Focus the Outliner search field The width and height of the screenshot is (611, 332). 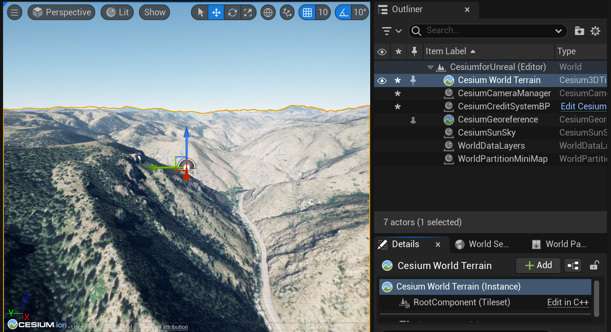[487, 31]
